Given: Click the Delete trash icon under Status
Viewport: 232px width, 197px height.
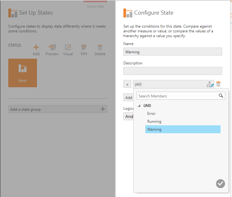Looking at the screenshot, I should (100, 48).
